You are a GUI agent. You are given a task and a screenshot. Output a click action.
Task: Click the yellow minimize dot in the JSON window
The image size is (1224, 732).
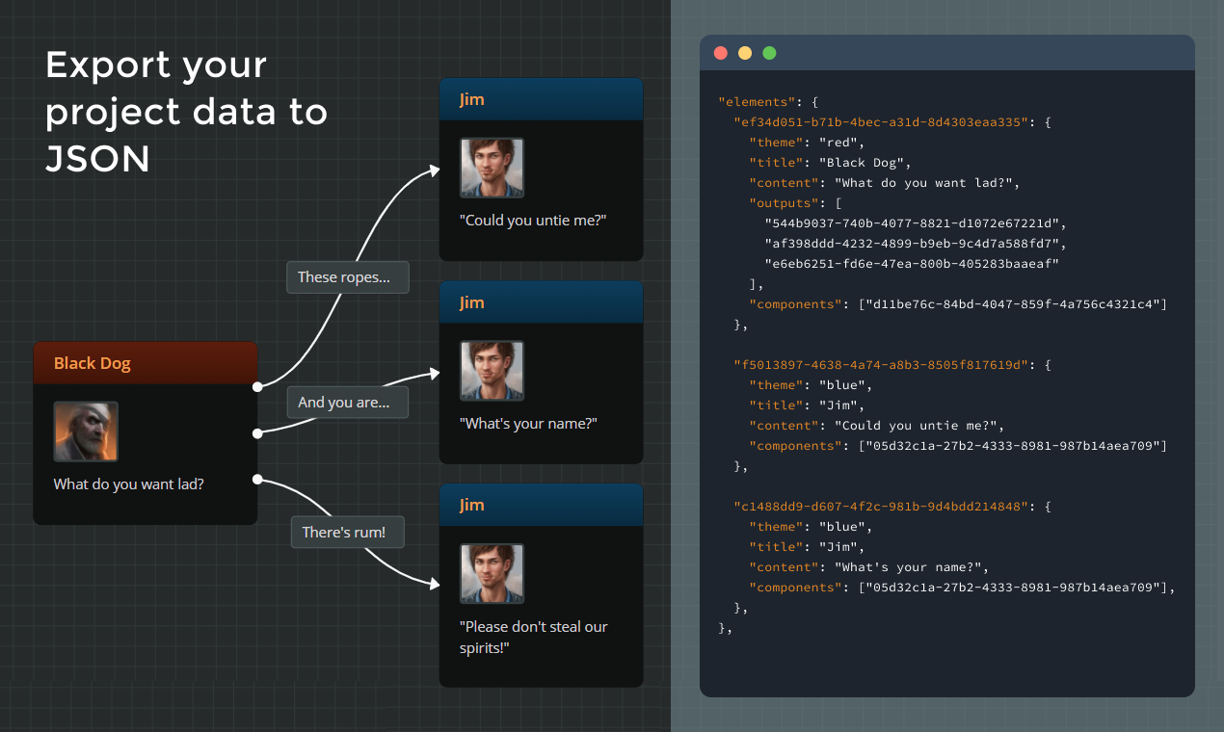pos(745,53)
